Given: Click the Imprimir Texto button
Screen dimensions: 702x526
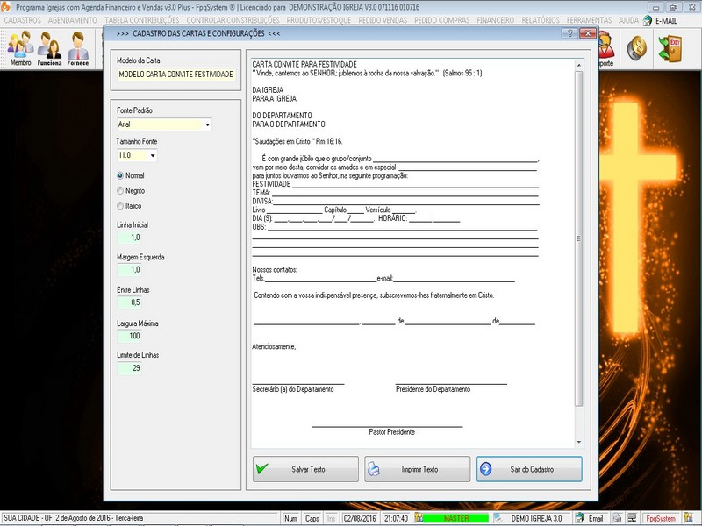Looking at the screenshot, I should click(x=418, y=469).
